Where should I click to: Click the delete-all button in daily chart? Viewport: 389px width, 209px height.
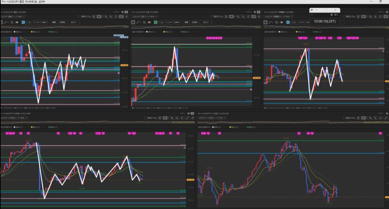point(194,22)
